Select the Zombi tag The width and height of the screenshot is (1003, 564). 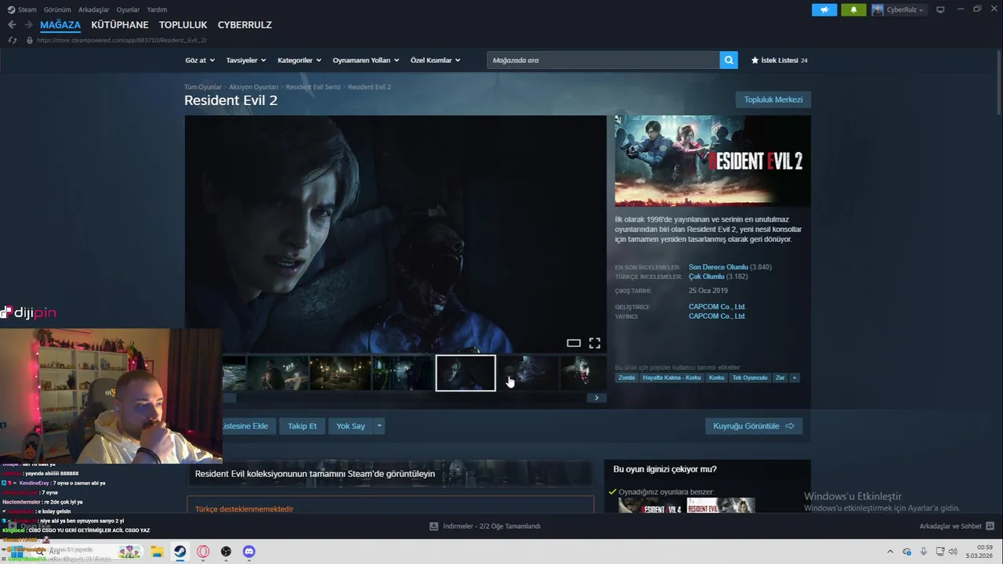tap(627, 378)
